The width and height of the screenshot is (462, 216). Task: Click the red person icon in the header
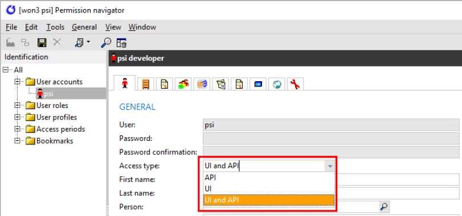tap(113, 58)
